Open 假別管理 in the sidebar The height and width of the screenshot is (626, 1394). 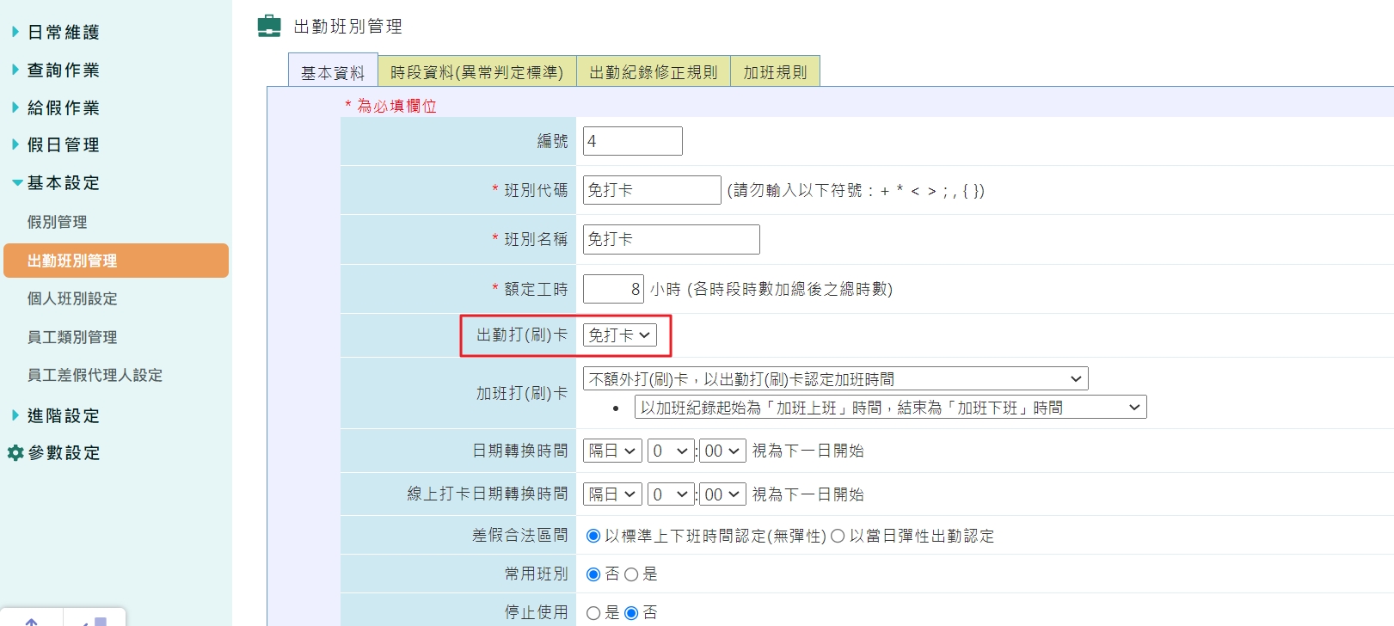[57, 222]
